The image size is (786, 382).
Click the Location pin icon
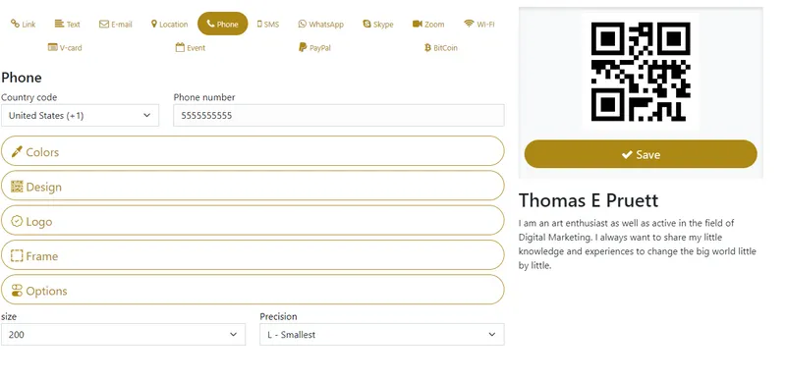click(x=154, y=24)
